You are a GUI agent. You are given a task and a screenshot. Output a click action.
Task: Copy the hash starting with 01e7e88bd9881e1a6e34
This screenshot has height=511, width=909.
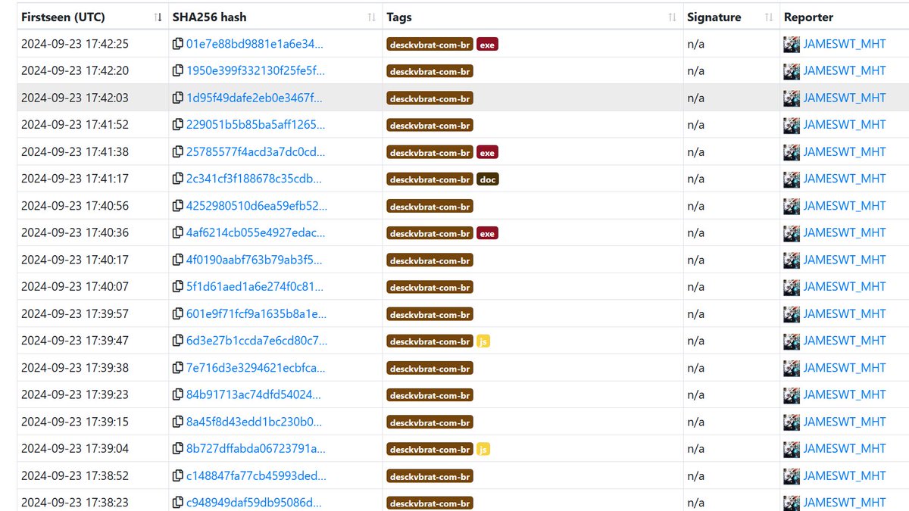point(176,44)
